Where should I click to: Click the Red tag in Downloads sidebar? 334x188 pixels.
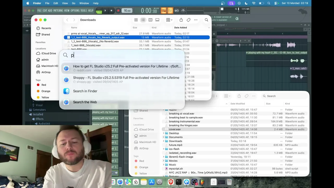click(41, 85)
